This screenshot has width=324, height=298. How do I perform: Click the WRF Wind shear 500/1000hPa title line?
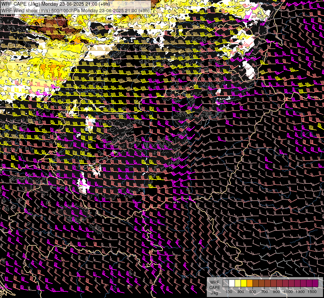(75, 11)
